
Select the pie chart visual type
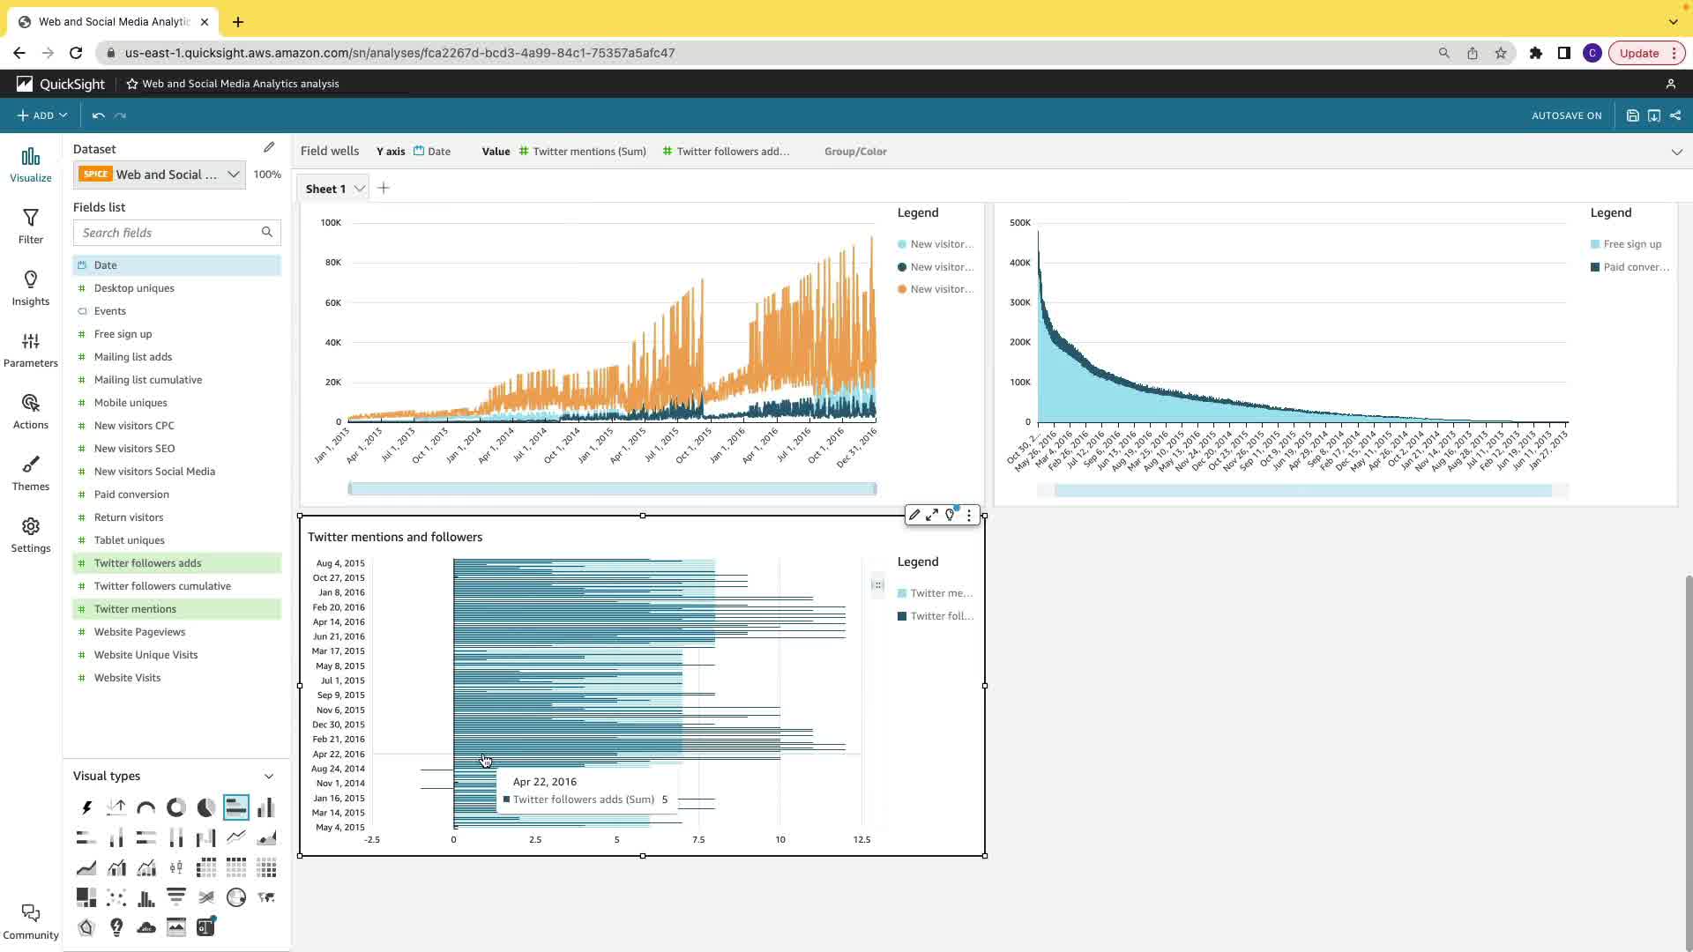click(x=205, y=807)
